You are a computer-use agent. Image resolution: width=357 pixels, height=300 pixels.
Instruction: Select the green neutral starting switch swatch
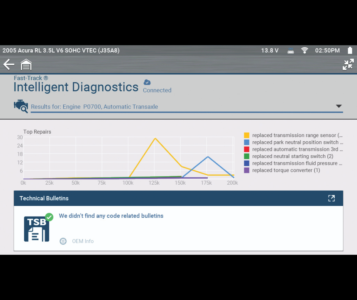click(x=246, y=156)
